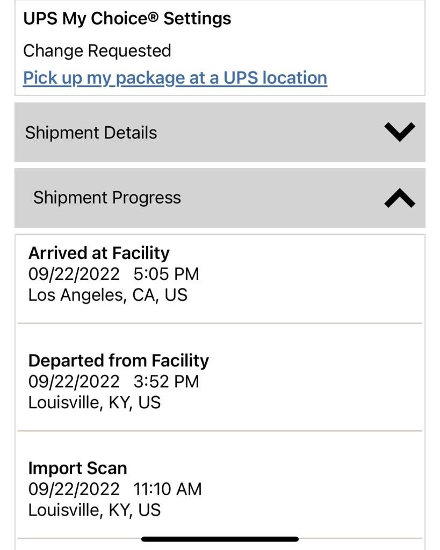Expand Shipment Details with the down chevron
The image size is (440, 550).
[x=400, y=132]
